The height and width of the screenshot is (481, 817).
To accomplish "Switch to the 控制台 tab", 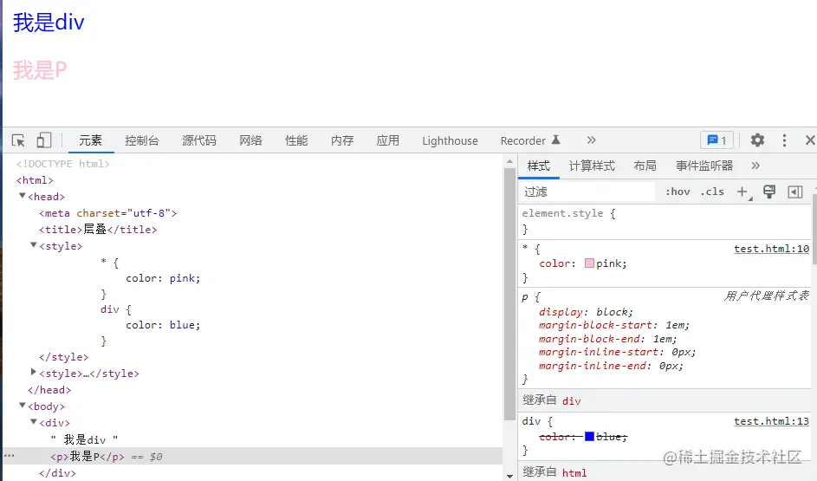I will 142,140.
